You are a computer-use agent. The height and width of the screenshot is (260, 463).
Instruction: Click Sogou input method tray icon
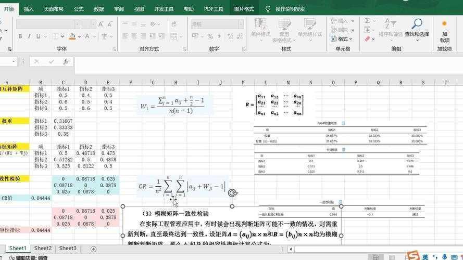tap(413, 255)
